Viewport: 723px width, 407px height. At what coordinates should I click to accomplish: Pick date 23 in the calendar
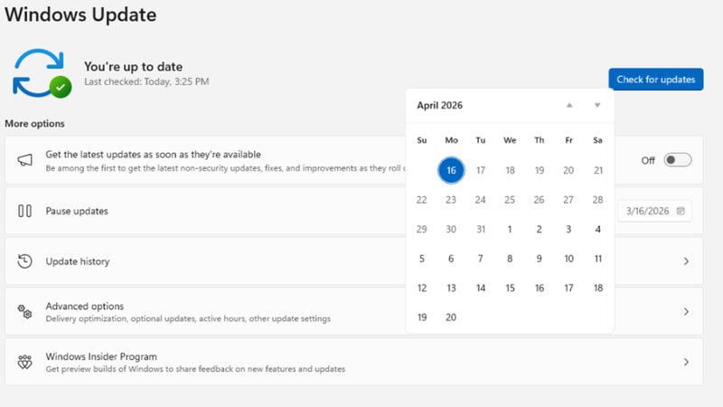point(451,200)
